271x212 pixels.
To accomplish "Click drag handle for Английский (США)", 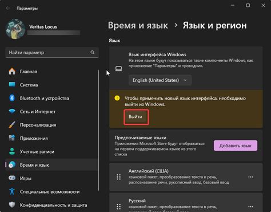I will [118, 177].
